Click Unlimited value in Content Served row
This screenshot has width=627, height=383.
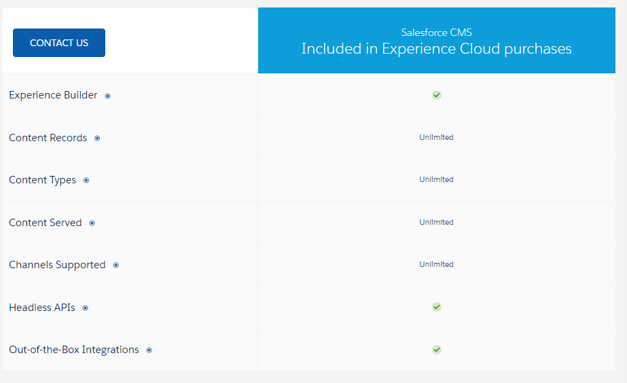[x=436, y=222]
